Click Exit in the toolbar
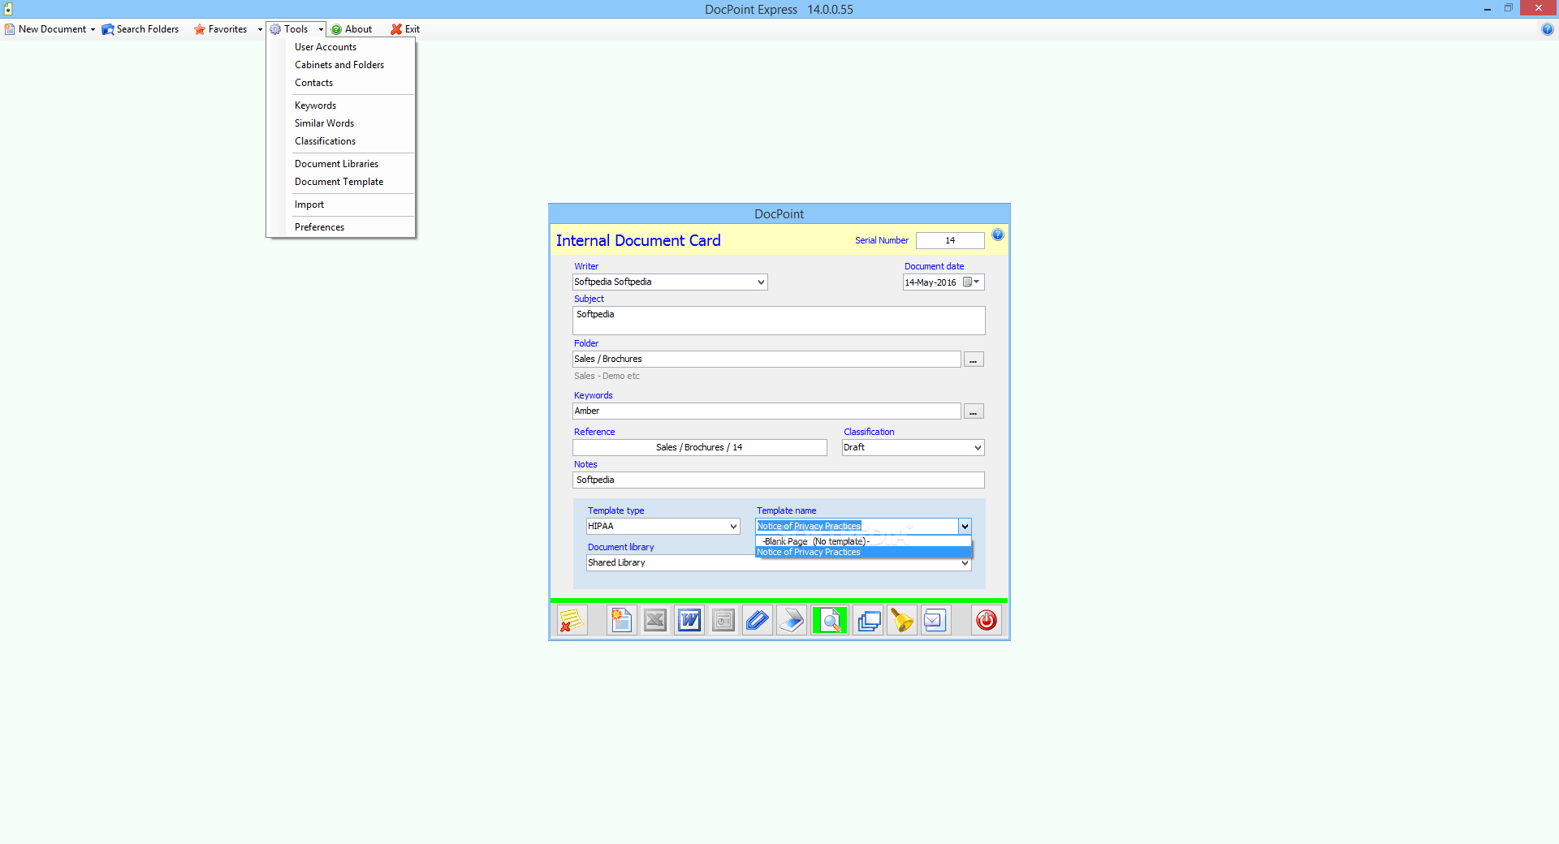The image size is (1559, 844). coord(405,29)
